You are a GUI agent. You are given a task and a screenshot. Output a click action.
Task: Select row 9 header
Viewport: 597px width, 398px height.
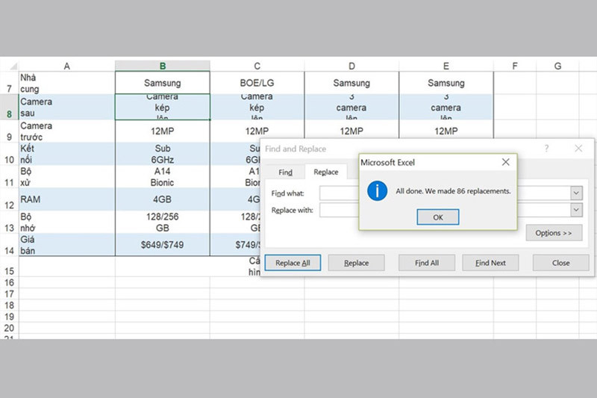[9, 131]
